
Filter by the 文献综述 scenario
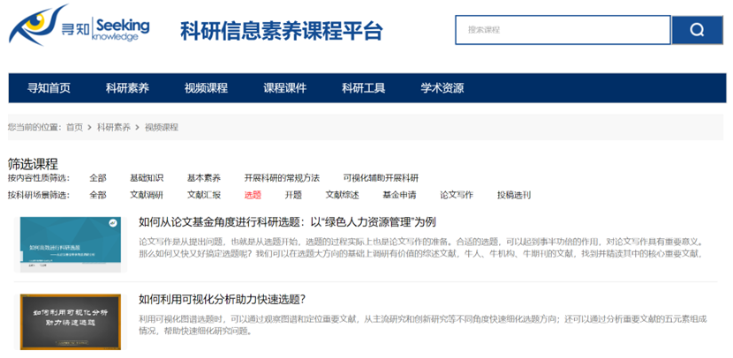(x=342, y=195)
